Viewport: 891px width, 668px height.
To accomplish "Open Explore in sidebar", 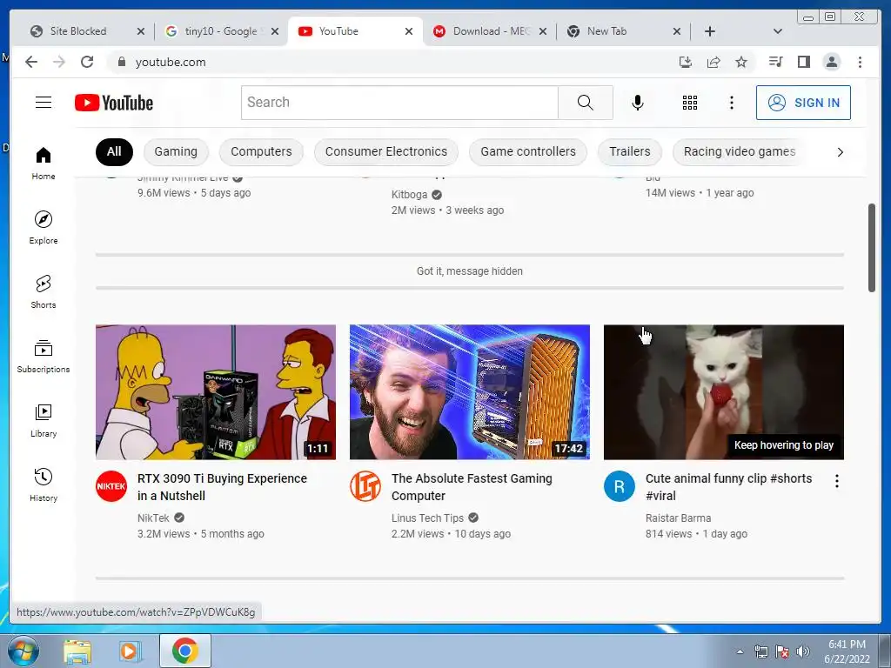I will pyautogui.click(x=44, y=227).
